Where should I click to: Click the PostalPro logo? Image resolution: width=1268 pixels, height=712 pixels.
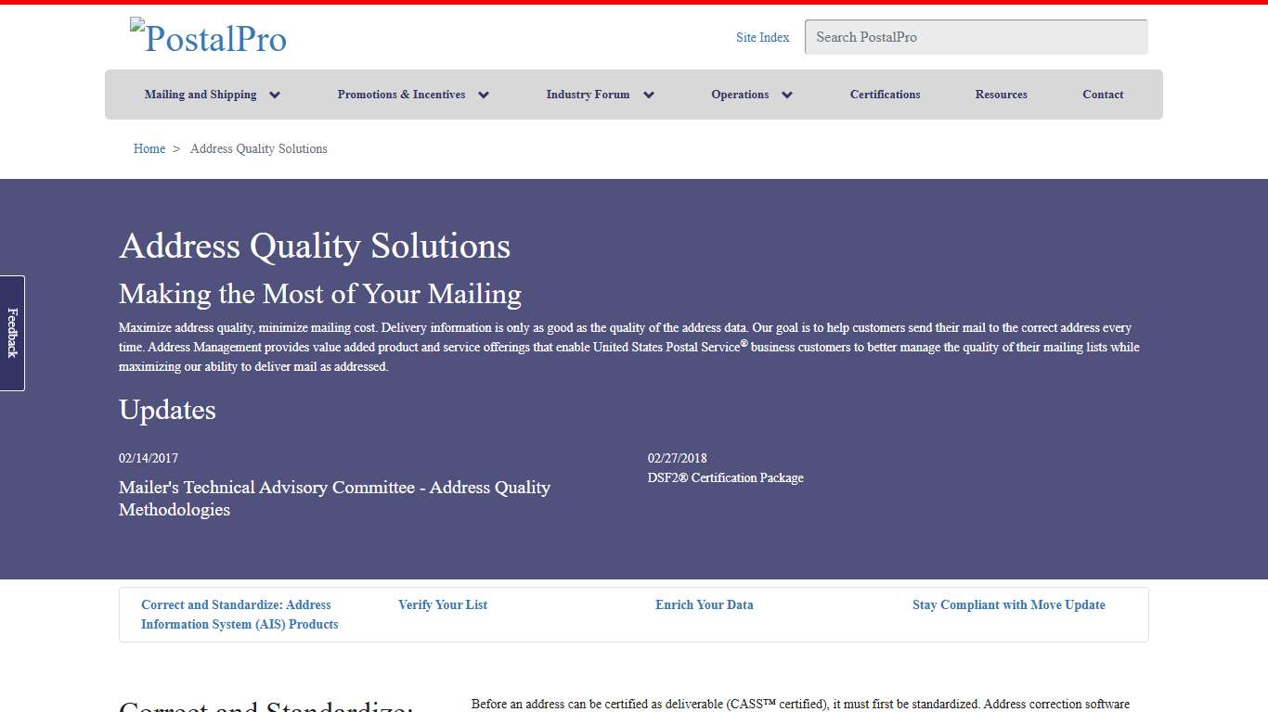pyautogui.click(x=208, y=37)
